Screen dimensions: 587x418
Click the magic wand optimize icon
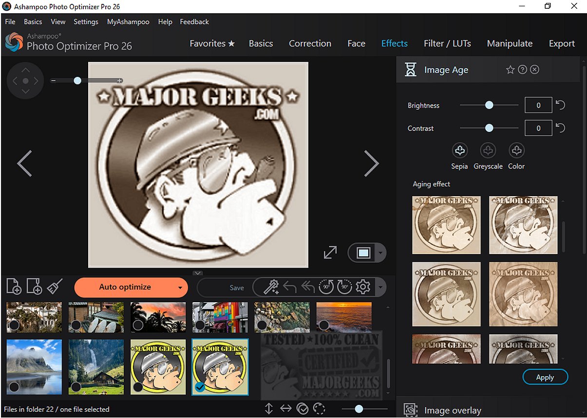click(x=270, y=287)
